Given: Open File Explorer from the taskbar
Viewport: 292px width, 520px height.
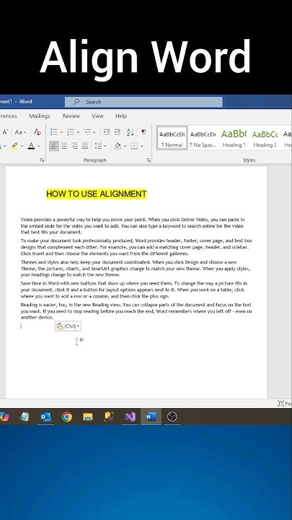Looking at the screenshot, I should pos(88,417).
